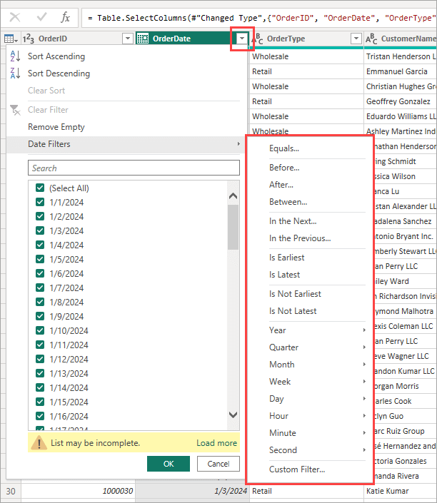This screenshot has height=503, width=437.
Task: Click the filter list scroll up arrow
Action: pyautogui.click(x=233, y=195)
